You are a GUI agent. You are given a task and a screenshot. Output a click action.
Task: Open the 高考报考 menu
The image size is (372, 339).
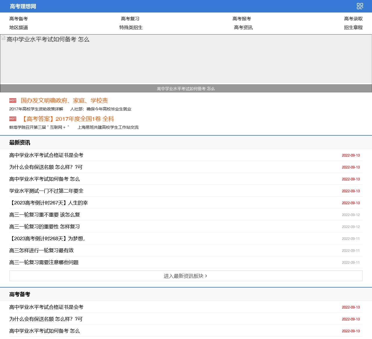242,19
